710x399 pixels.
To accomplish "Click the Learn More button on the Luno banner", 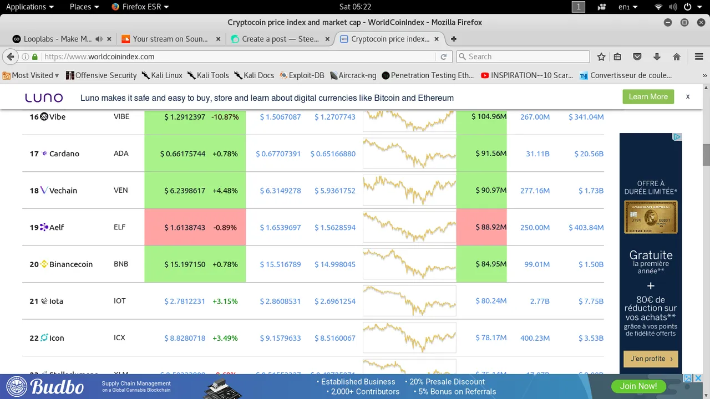I will pyautogui.click(x=648, y=96).
